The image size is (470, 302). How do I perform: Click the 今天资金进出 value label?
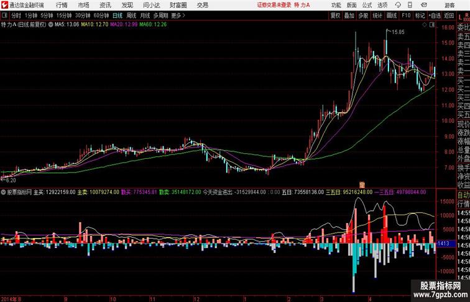pyautogui.click(x=234, y=192)
